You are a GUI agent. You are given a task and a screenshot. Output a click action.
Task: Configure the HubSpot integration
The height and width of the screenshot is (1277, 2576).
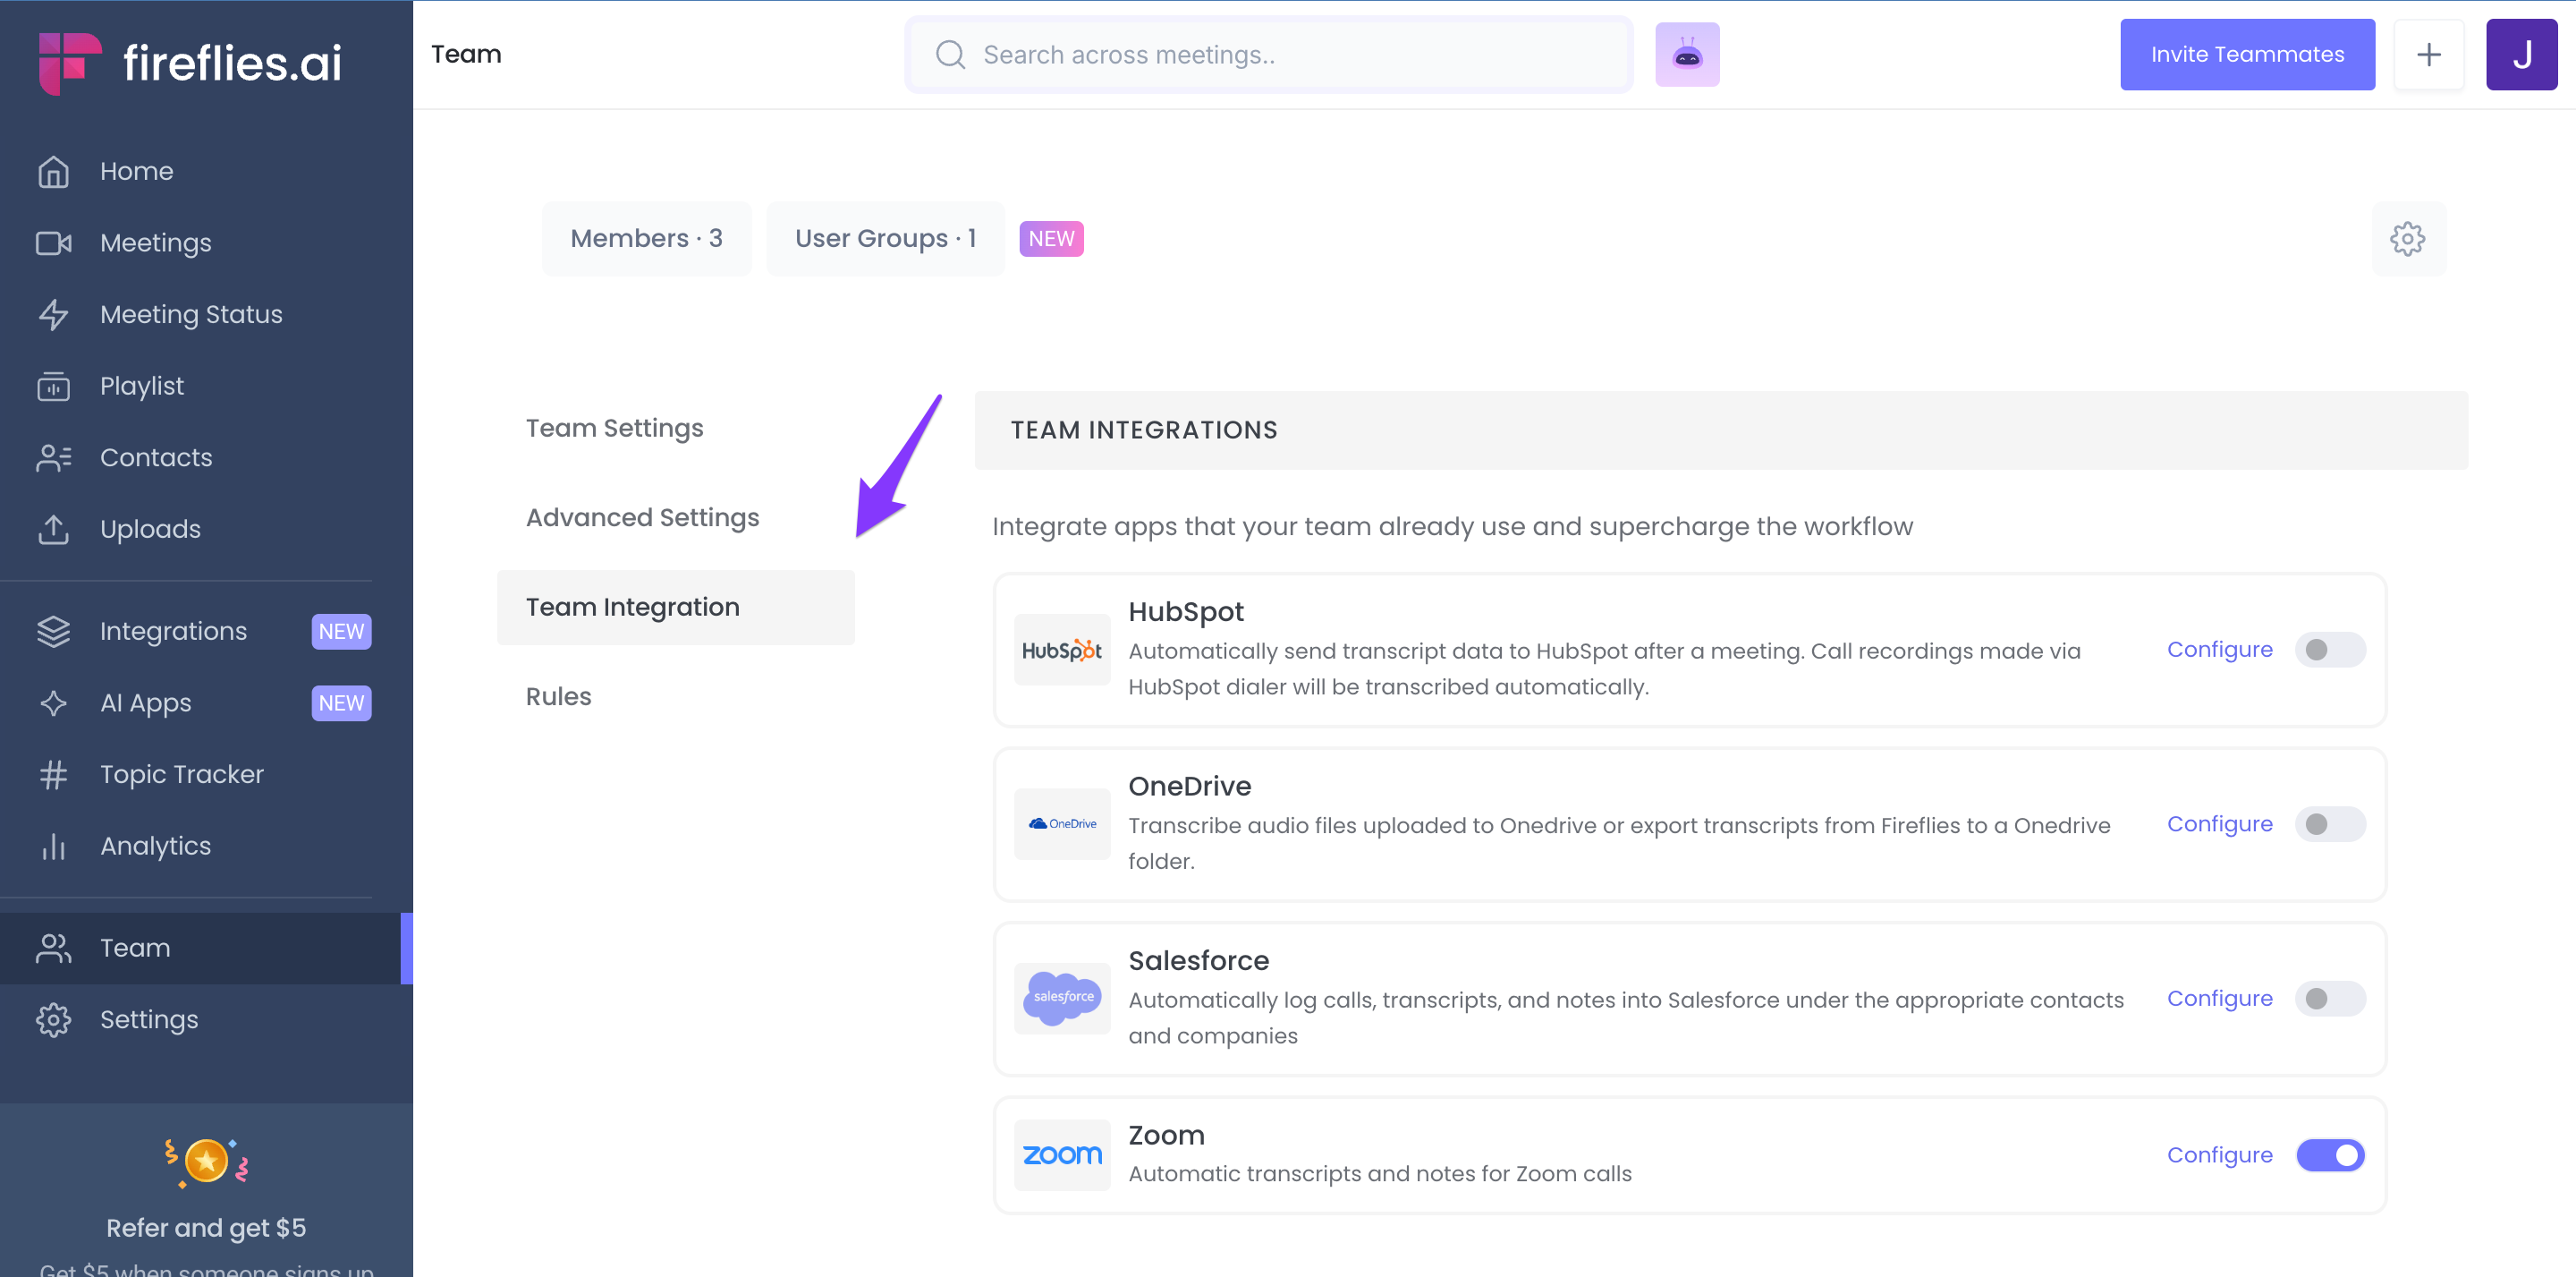[2219, 650]
